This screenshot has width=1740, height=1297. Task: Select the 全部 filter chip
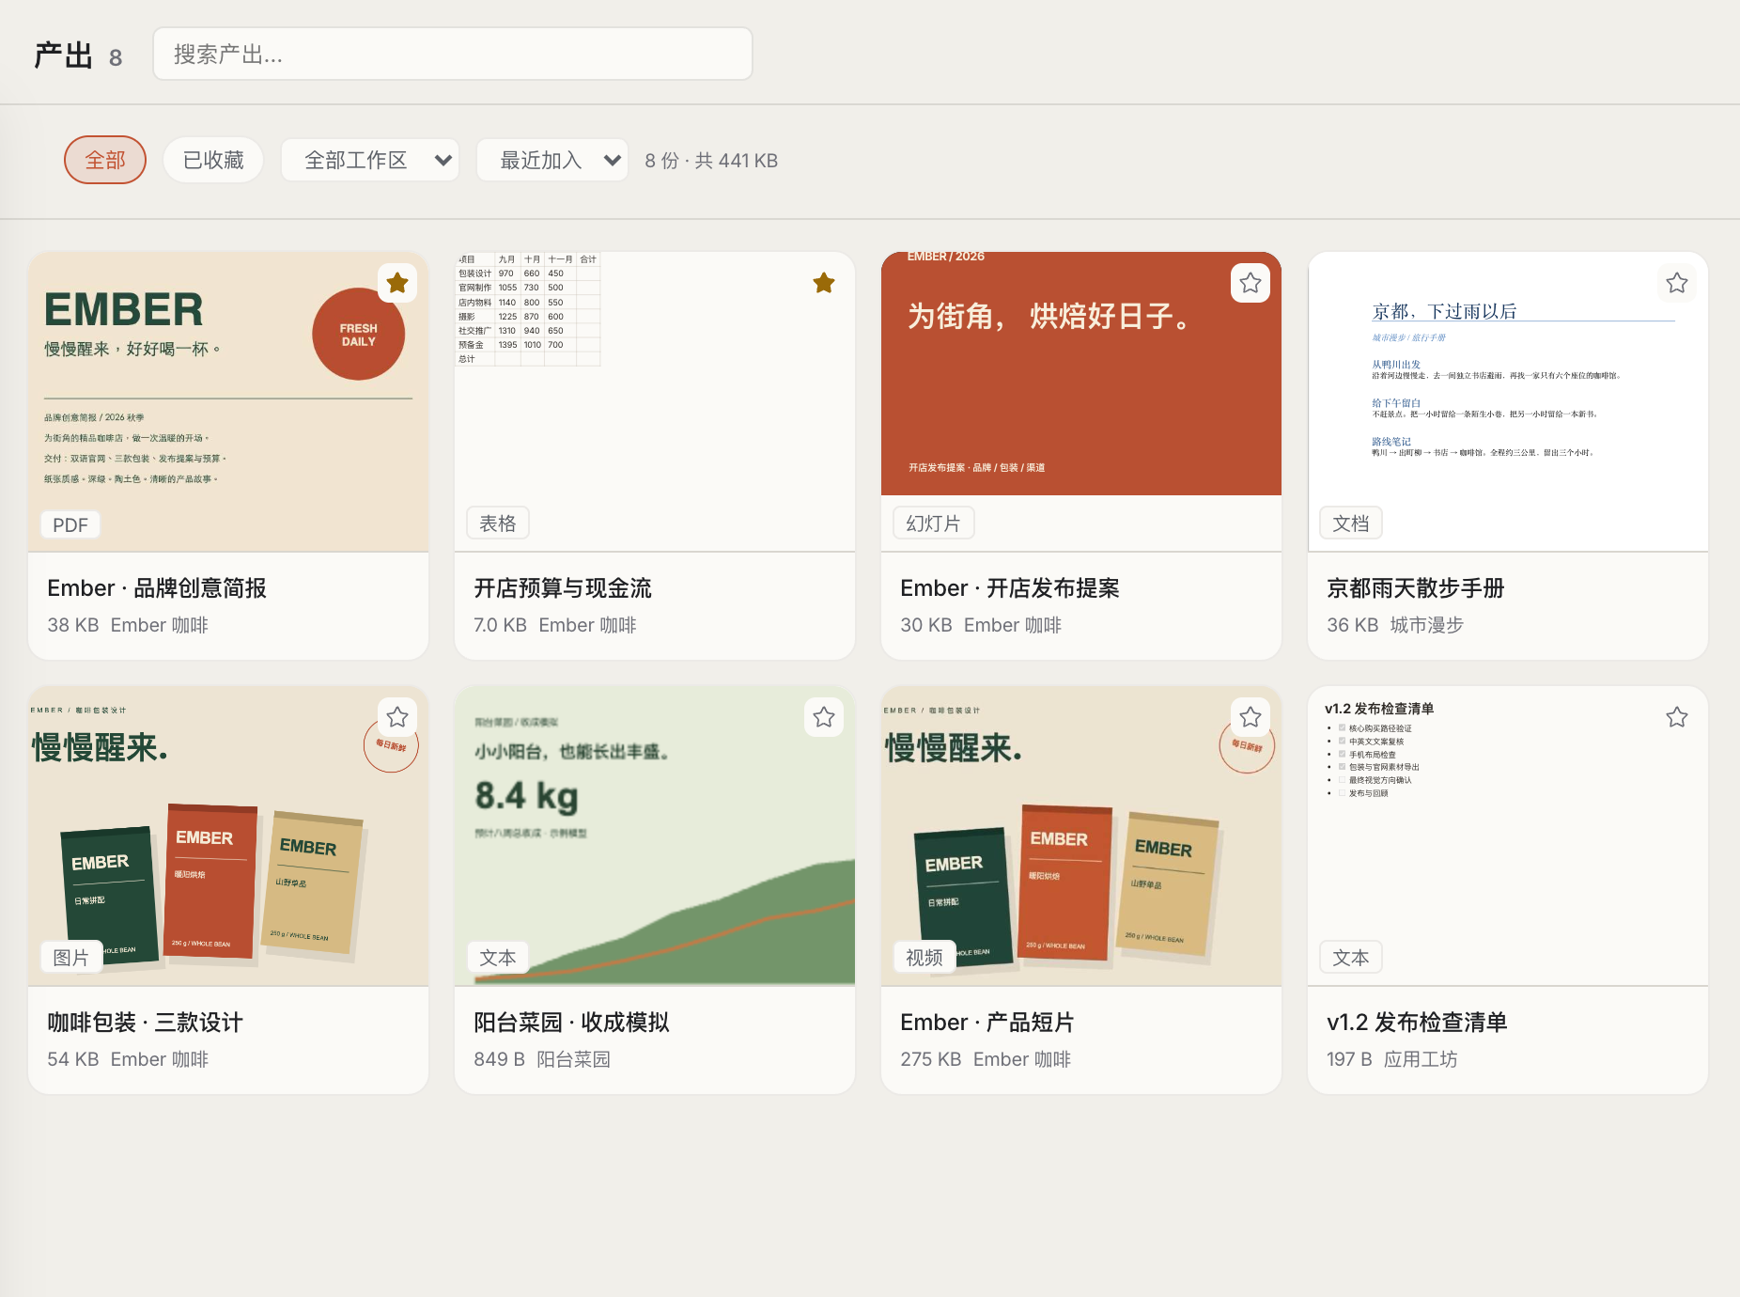(x=105, y=160)
